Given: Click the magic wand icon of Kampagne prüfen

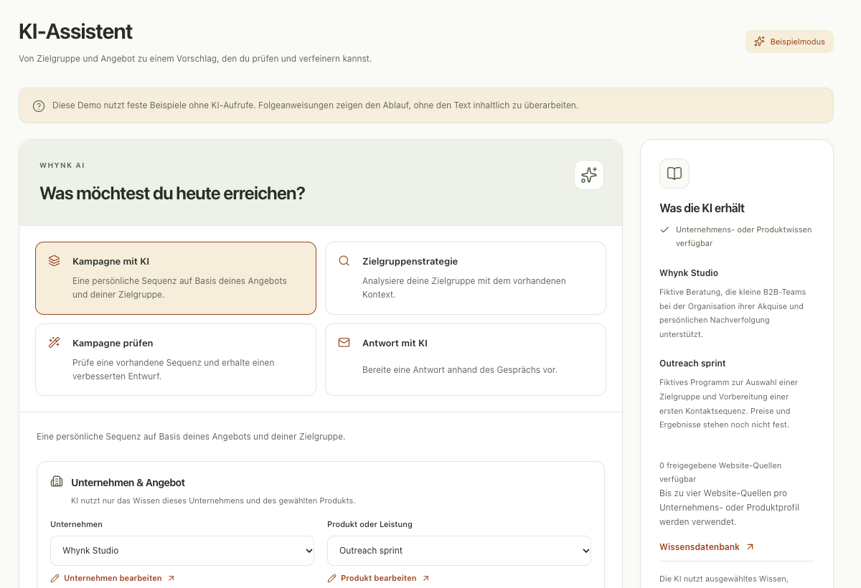Looking at the screenshot, I should (x=55, y=343).
